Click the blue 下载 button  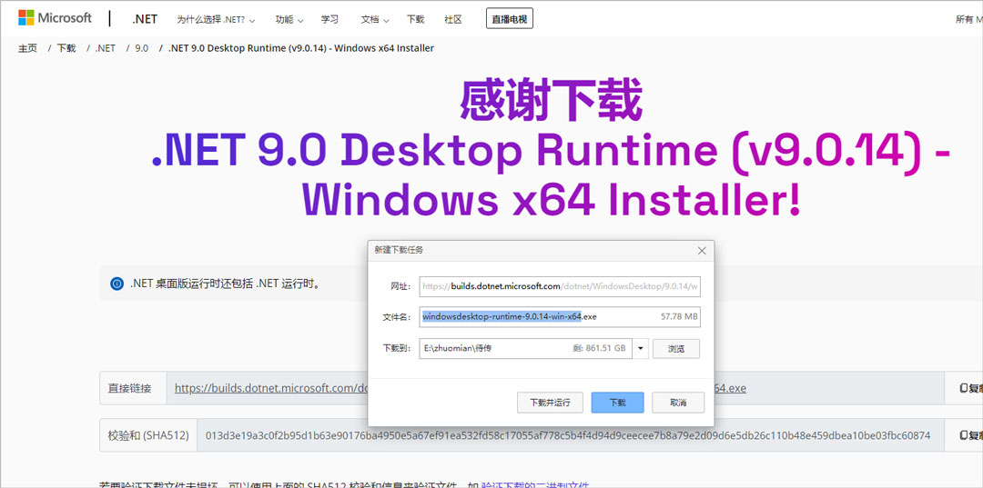[x=617, y=403]
